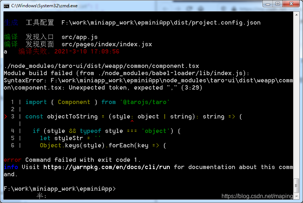Click the 工具配置 text
Screen dimensions: 303x203
(40, 22)
